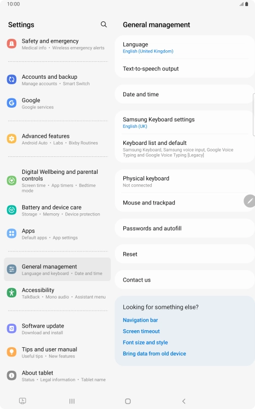Image resolution: width=255 pixels, height=409 pixels.
Task: Open Google services G icon
Action: coord(11,103)
